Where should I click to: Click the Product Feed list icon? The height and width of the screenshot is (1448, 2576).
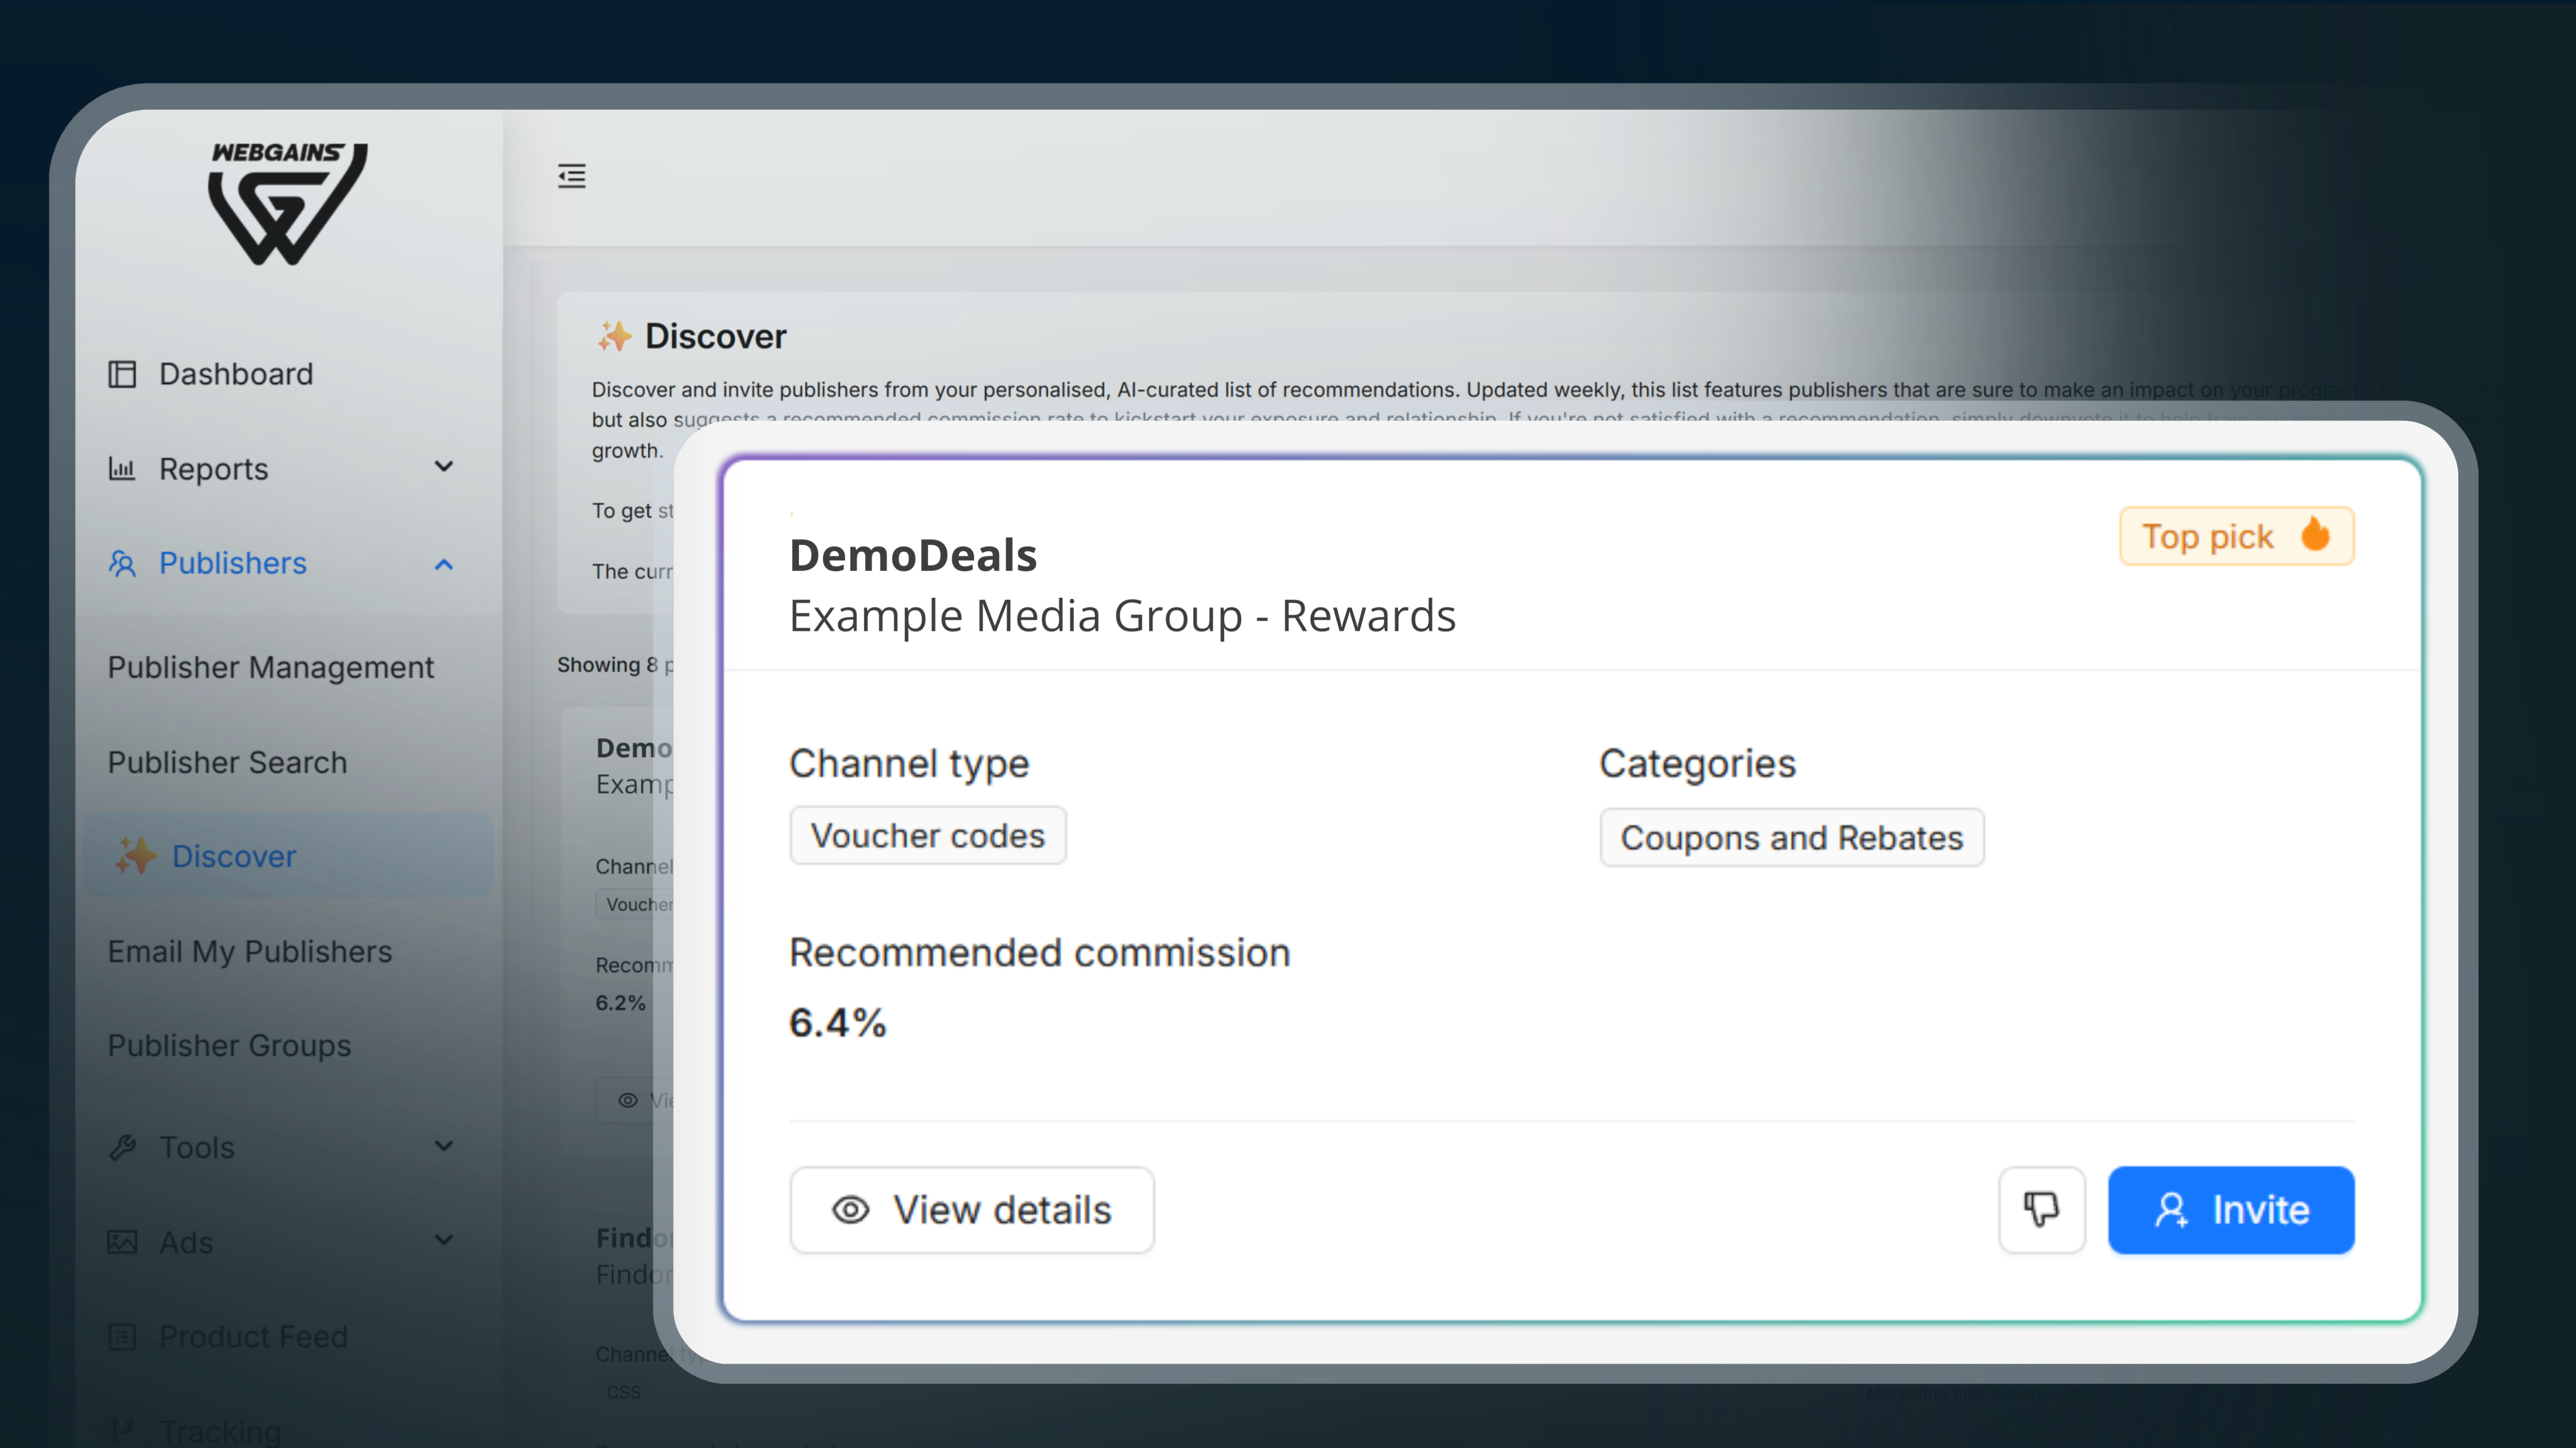pyautogui.click(x=122, y=1336)
